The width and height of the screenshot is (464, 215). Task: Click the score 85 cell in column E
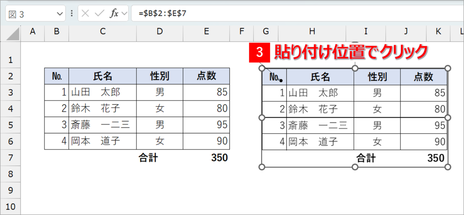pos(206,92)
